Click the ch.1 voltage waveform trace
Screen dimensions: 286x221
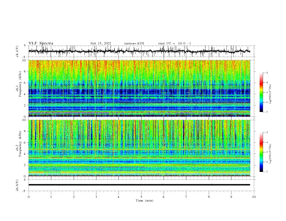[x=139, y=51]
